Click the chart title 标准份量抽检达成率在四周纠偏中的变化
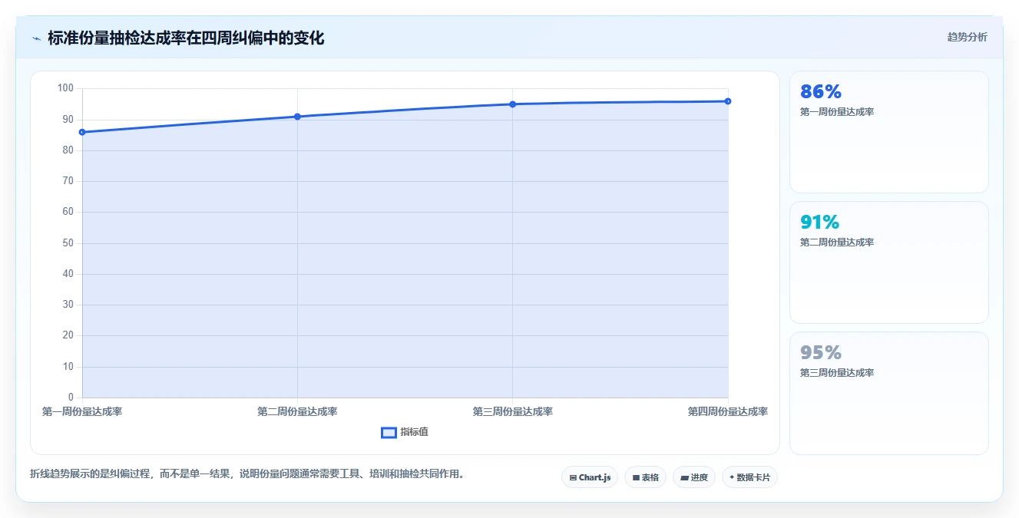The image size is (1019, 518). point(186,38)
